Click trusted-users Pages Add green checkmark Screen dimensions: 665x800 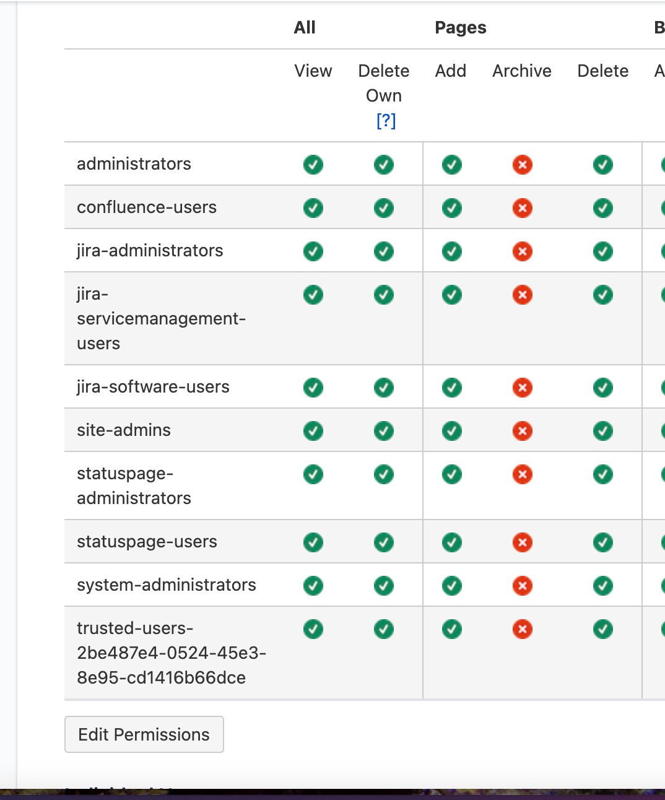pyautogui.click(x=452, y=629)
